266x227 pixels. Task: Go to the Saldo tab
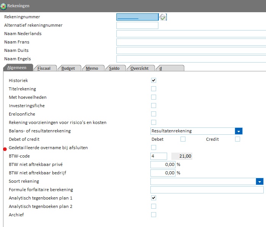(x=114, y=68)
